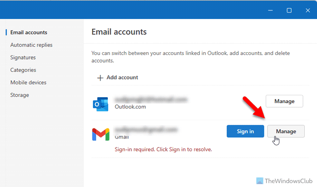This screenshot has height=187, width=317.
Task: Click the Outlook.com account logo icon
Action: tap(100, 103)
